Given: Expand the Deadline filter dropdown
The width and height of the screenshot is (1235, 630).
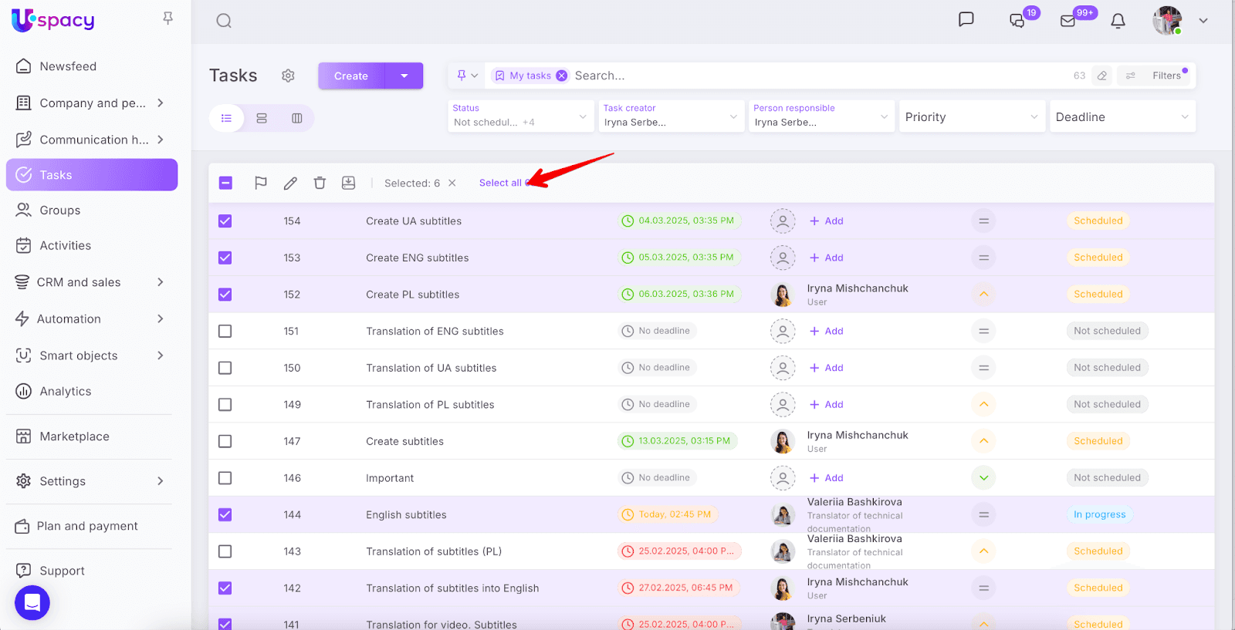Looking at the screenshot, I should pos(1122,117).
